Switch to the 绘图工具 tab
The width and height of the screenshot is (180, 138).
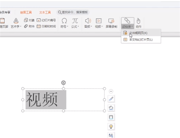(x=26, y=12)
